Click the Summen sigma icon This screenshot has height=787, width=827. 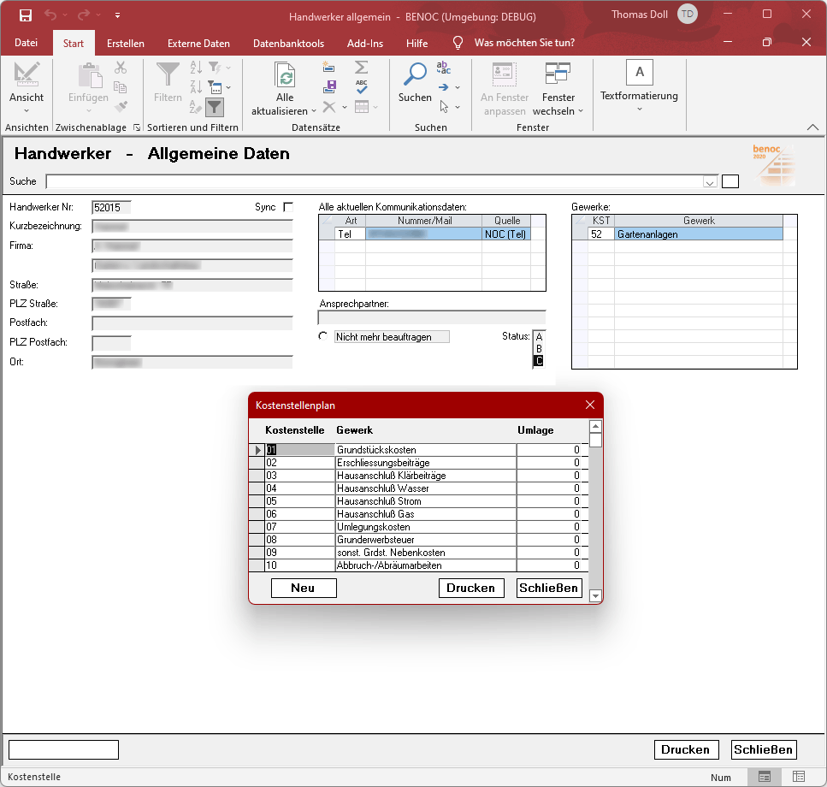click(361, 67)
